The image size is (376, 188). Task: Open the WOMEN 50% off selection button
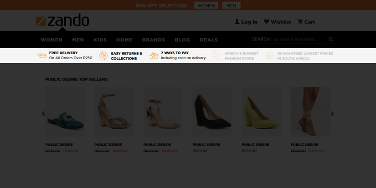pos(206,5)
